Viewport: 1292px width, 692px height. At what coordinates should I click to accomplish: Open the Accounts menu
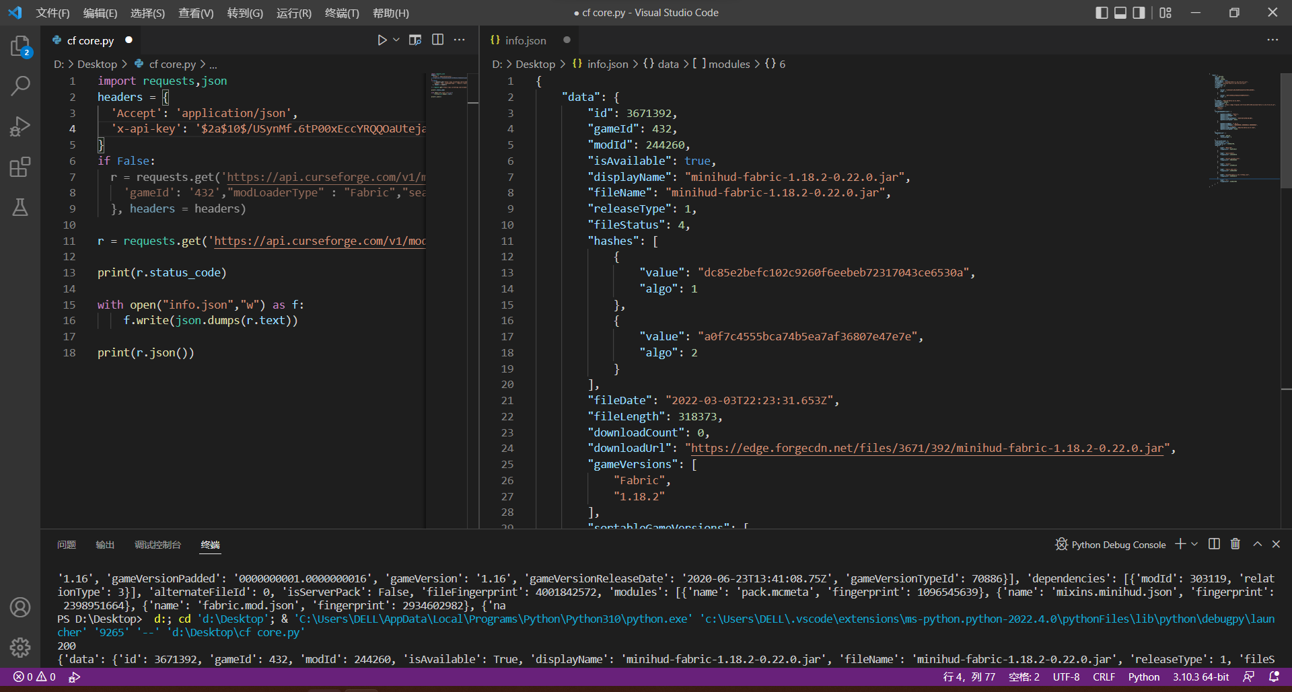pyautogui.click(x=20, y=607)
